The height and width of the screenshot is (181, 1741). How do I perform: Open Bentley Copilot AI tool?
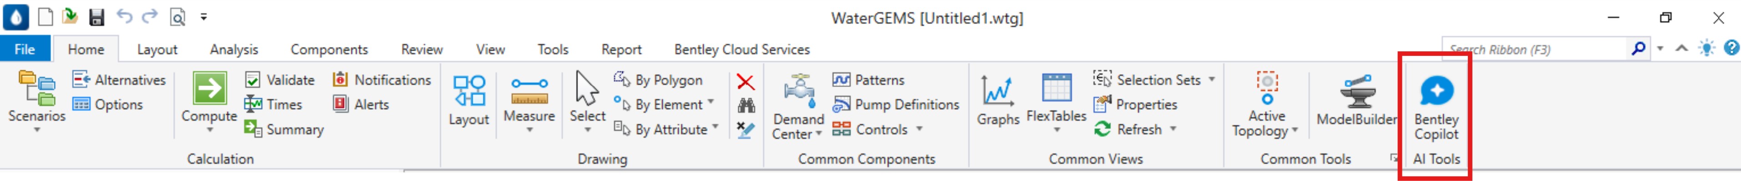1436,108
